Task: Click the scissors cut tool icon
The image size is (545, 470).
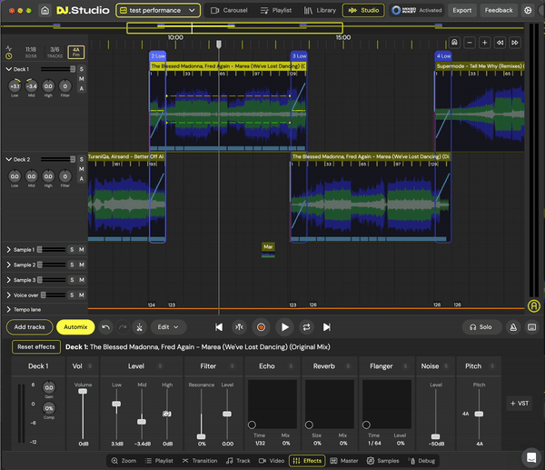Action: (140, 326)
